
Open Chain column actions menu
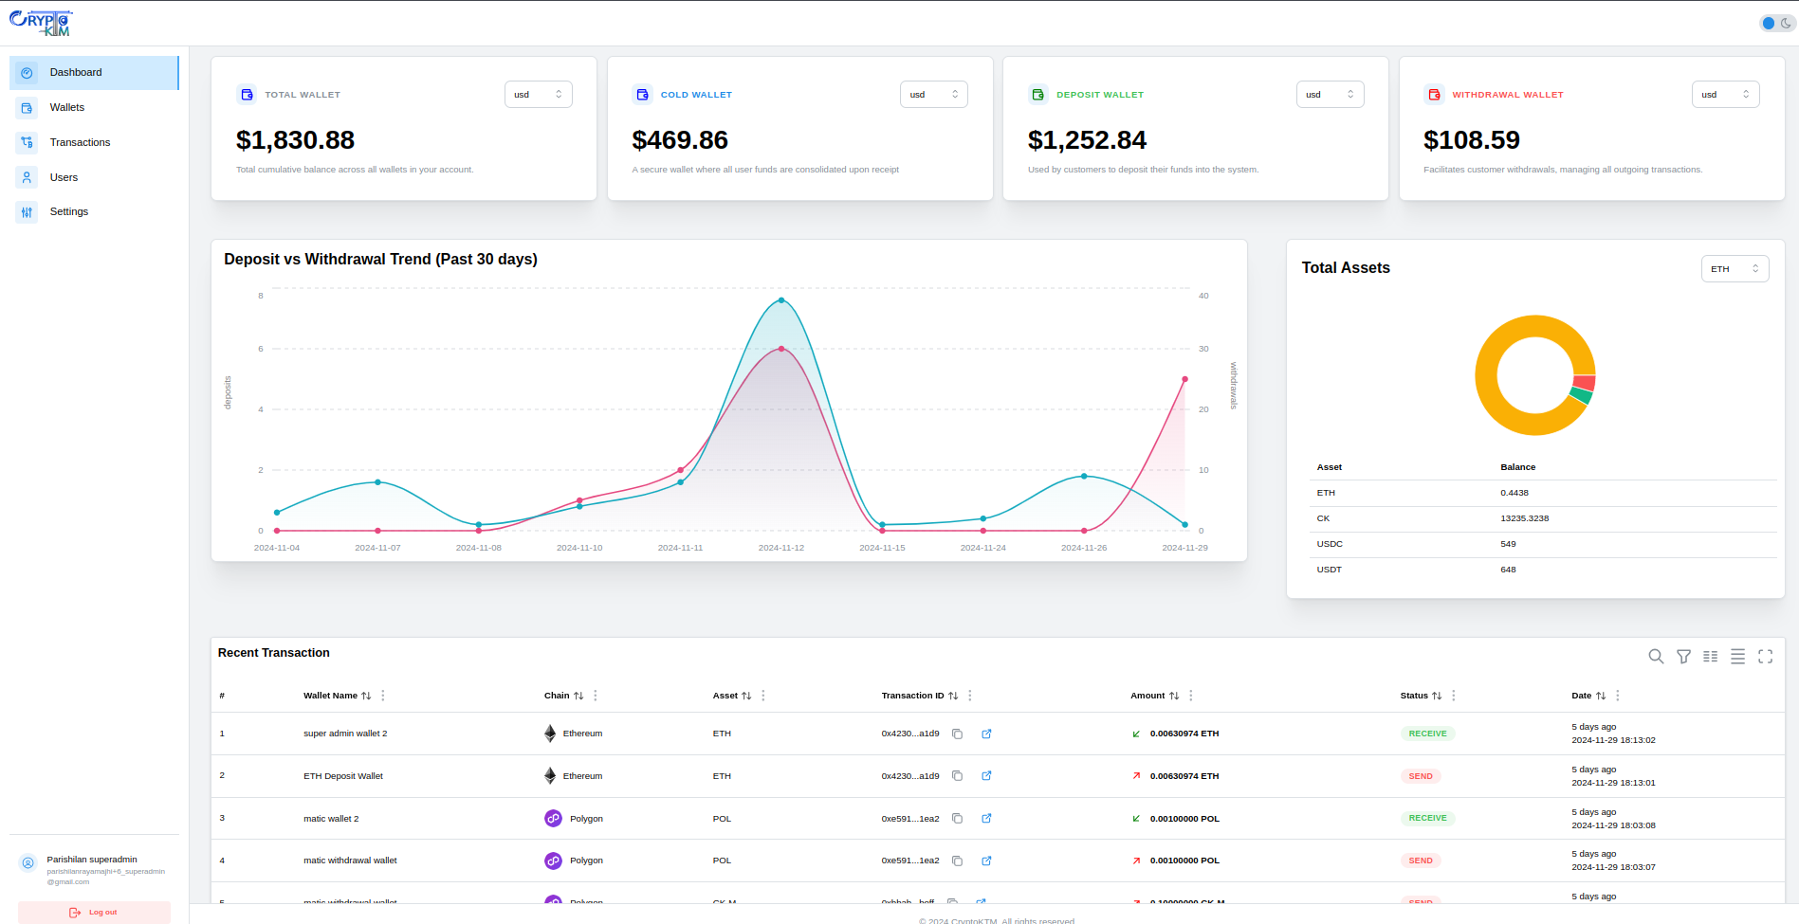pyautogui.click(x=596, y=696)
